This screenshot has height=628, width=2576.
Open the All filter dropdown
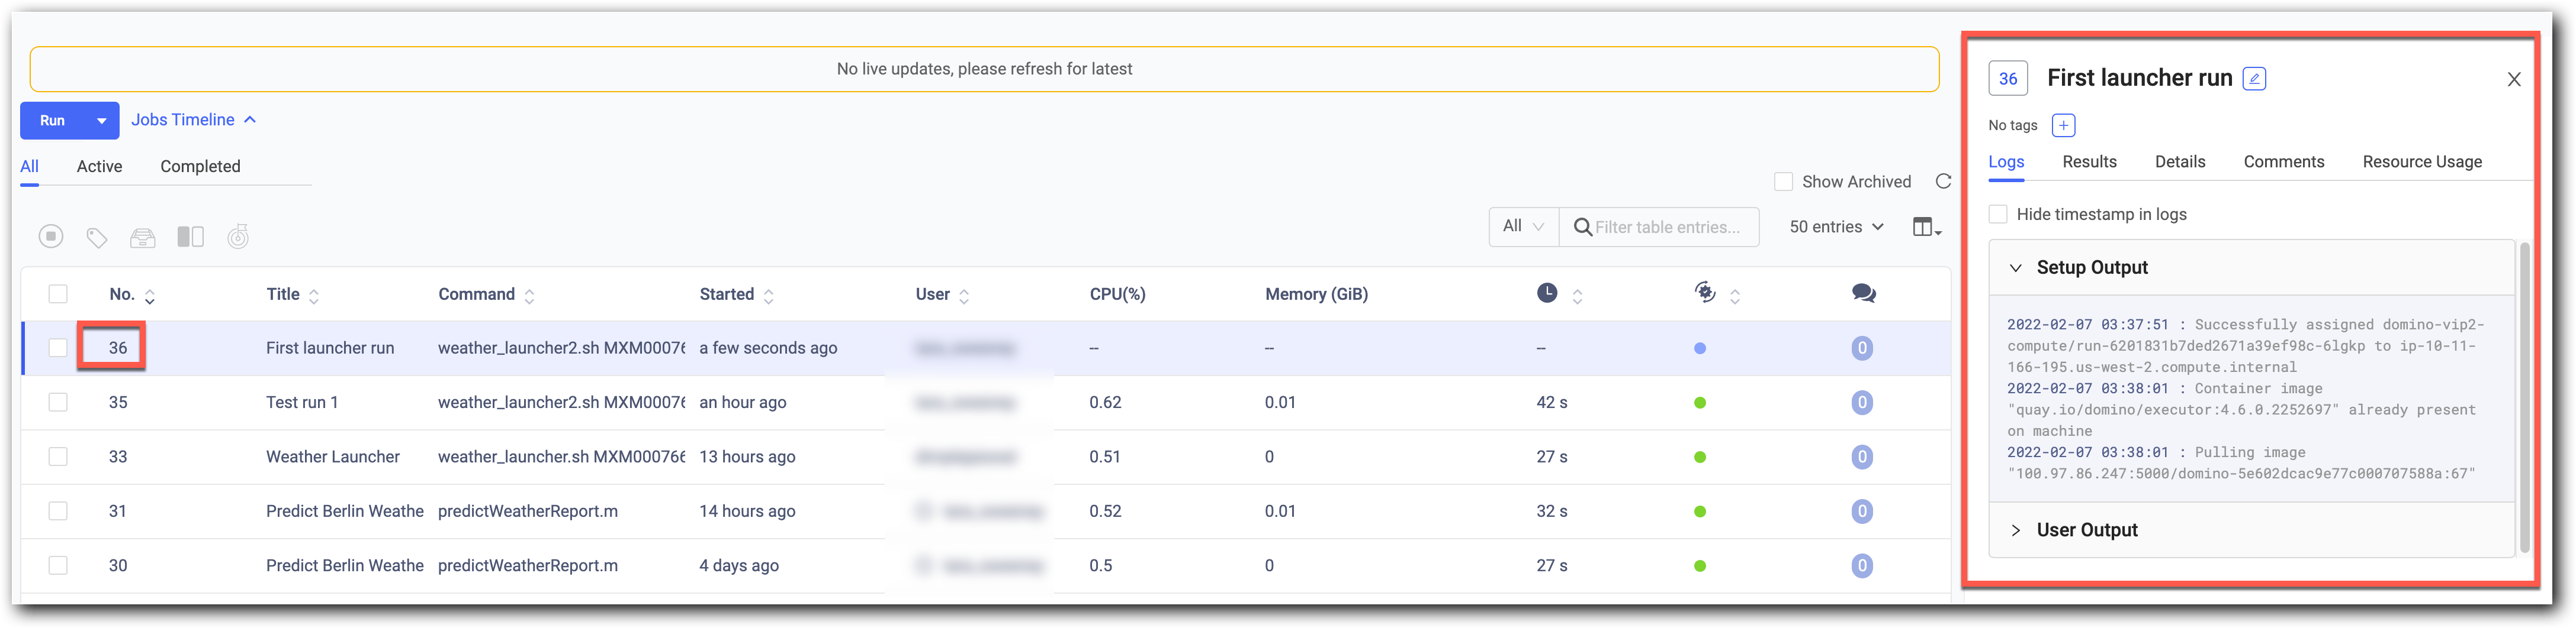1523,228
